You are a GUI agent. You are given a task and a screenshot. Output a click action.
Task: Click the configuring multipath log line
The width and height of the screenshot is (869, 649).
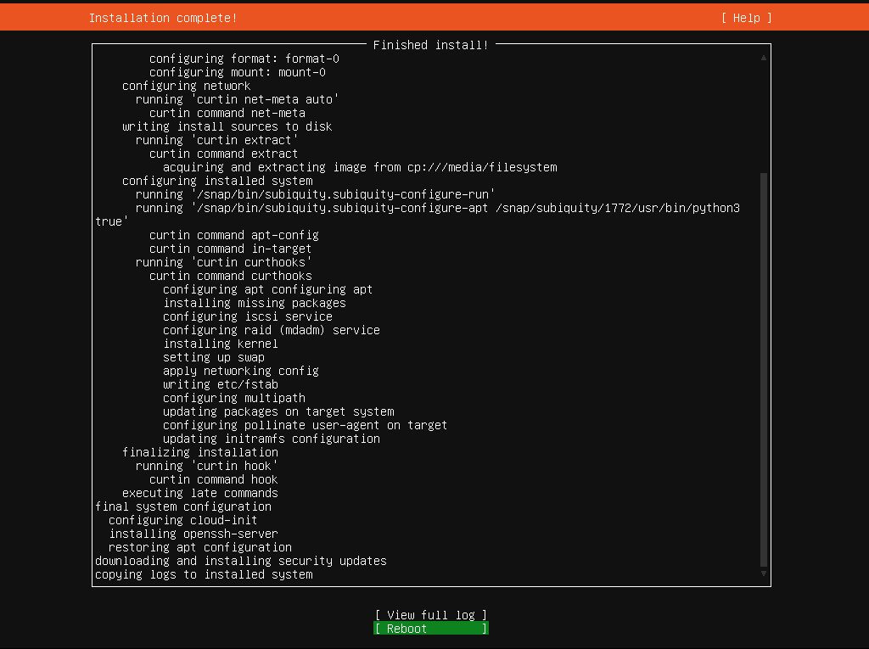[x=233, y=397]
